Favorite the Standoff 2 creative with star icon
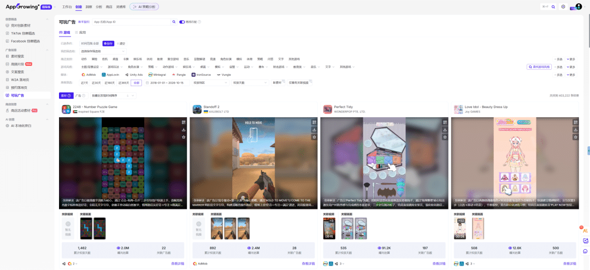 [x=314, y=137]
